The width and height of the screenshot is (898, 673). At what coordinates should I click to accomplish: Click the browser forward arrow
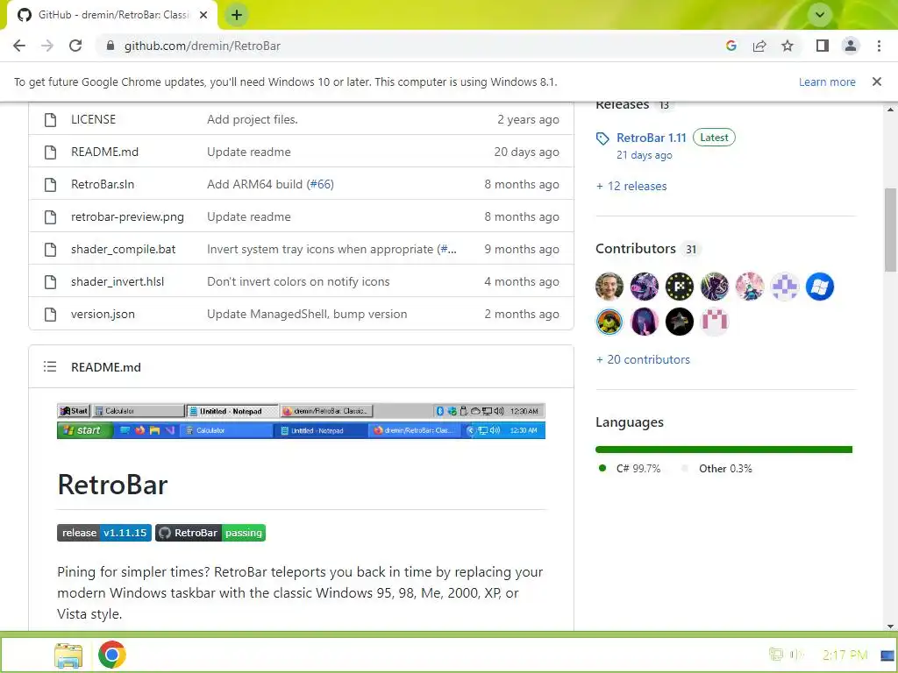click(47, 46)
